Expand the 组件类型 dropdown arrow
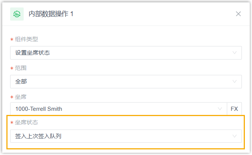The height and width of the screenshot is (155, 252). tap(235, 53)
